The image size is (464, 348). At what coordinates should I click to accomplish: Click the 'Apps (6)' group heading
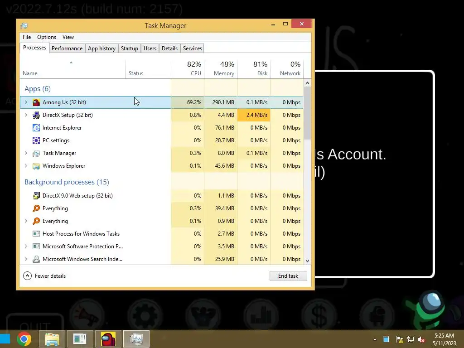pos(38,89)
